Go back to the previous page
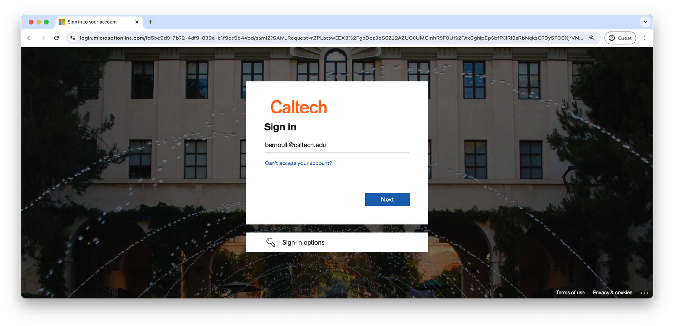This screenshot has width=674, height=326. pos(29,38)
